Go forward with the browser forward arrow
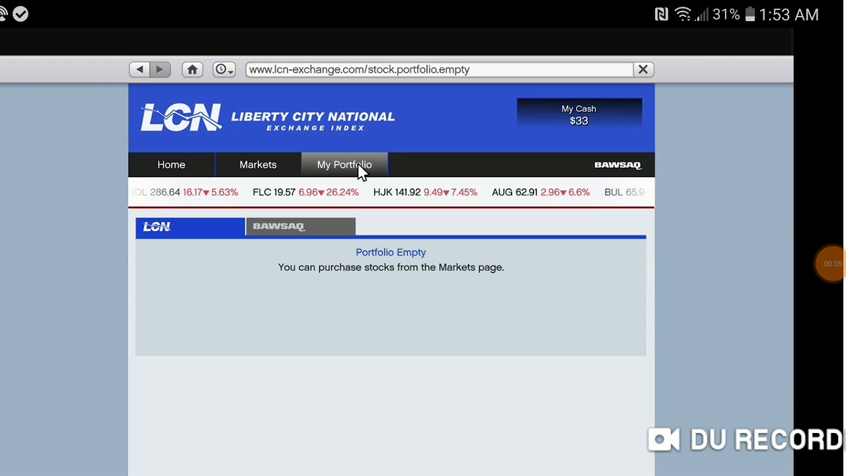Image resolution: width=846 pixels, height=476 pixels. coord(160,69)
